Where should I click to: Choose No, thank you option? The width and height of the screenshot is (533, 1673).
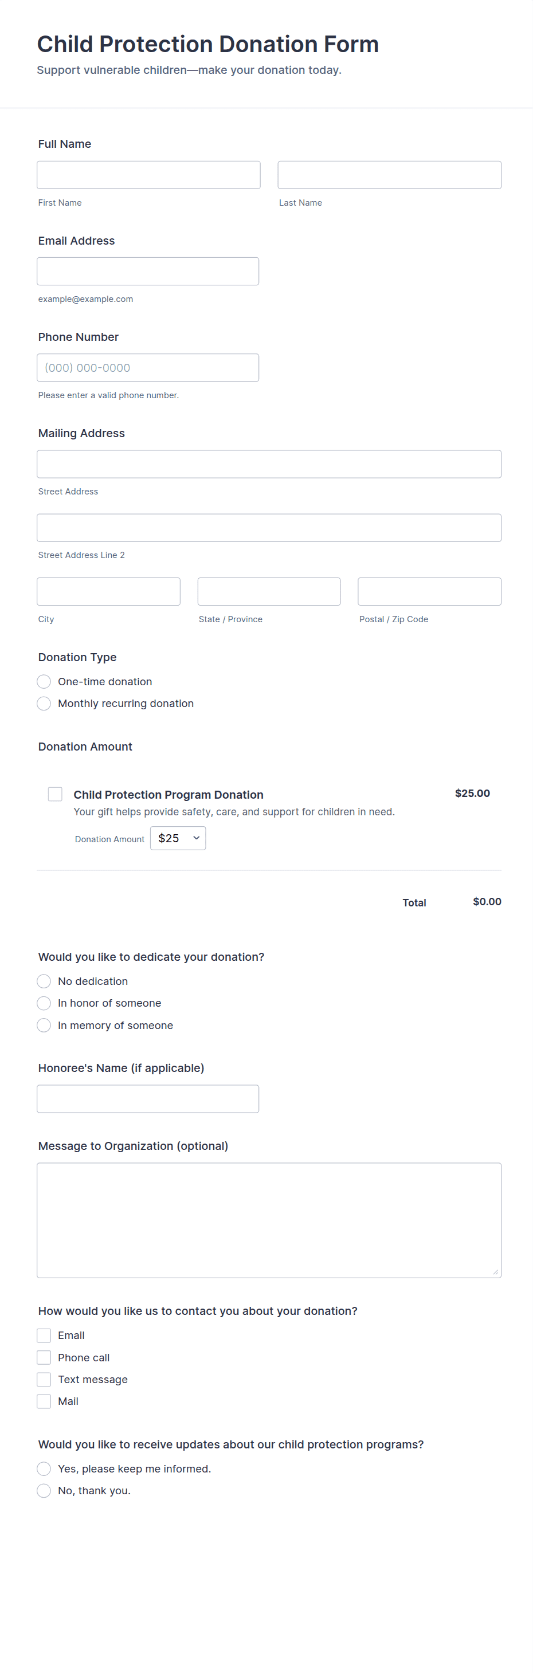click(x=44, y=1490)
